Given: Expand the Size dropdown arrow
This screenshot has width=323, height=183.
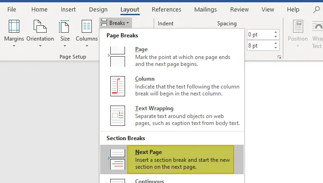Looking at the screenshot, I should pos(65,46).
